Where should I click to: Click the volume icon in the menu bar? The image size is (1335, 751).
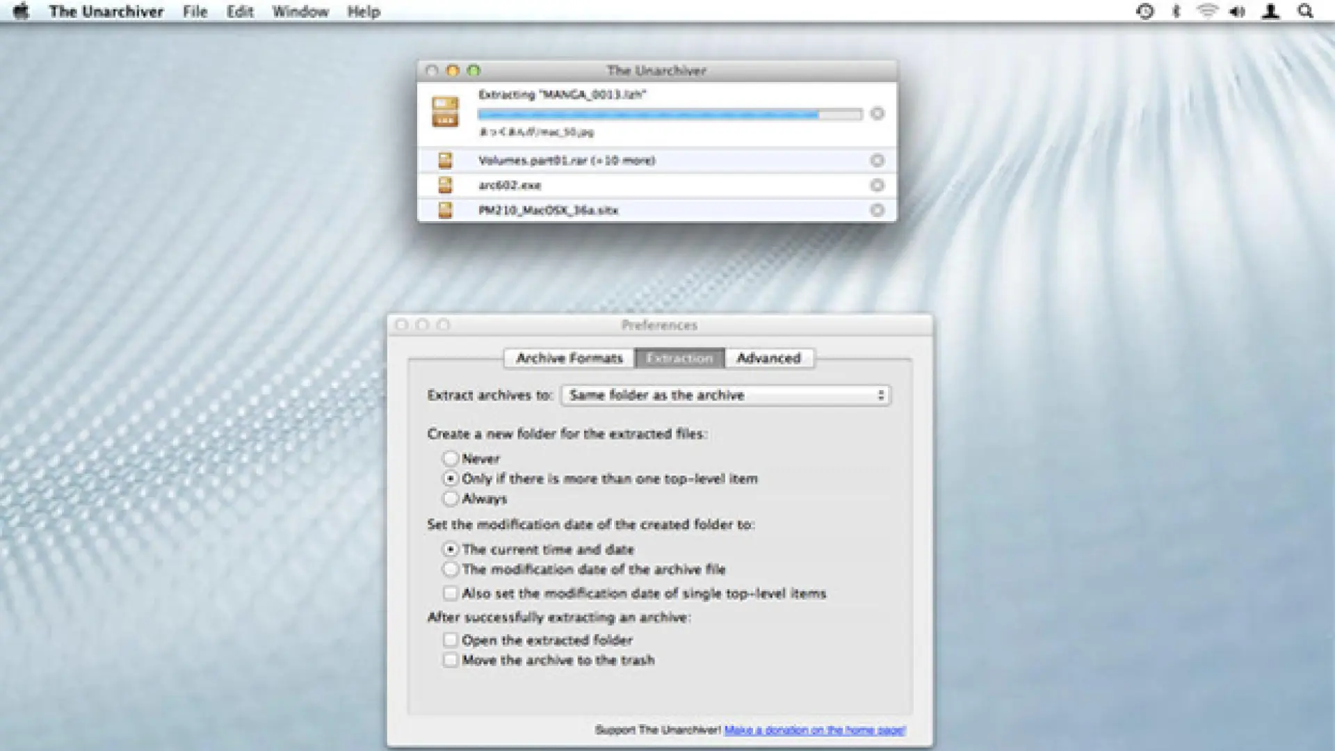click(x=1237, y=12)
